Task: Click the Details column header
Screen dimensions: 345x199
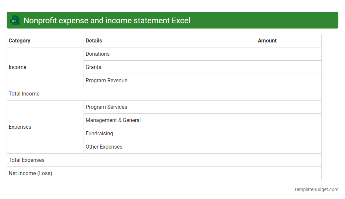Action: click(x=94, y=40)
